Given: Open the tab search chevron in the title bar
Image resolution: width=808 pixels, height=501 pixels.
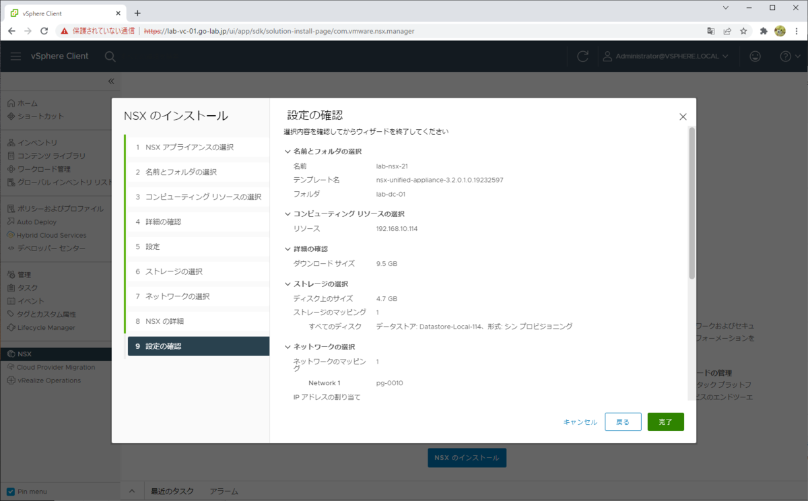Looking at the screenshot, I should tap(726, 7).
